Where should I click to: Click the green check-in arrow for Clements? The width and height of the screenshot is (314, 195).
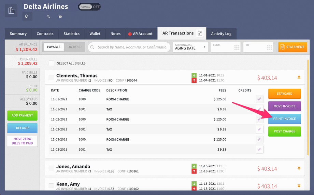pyautogui.click(x=194, y=75)
